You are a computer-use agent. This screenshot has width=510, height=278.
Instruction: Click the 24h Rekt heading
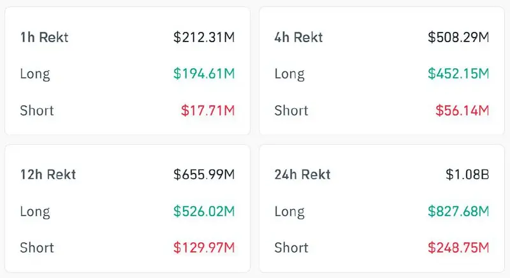(303, 174)
